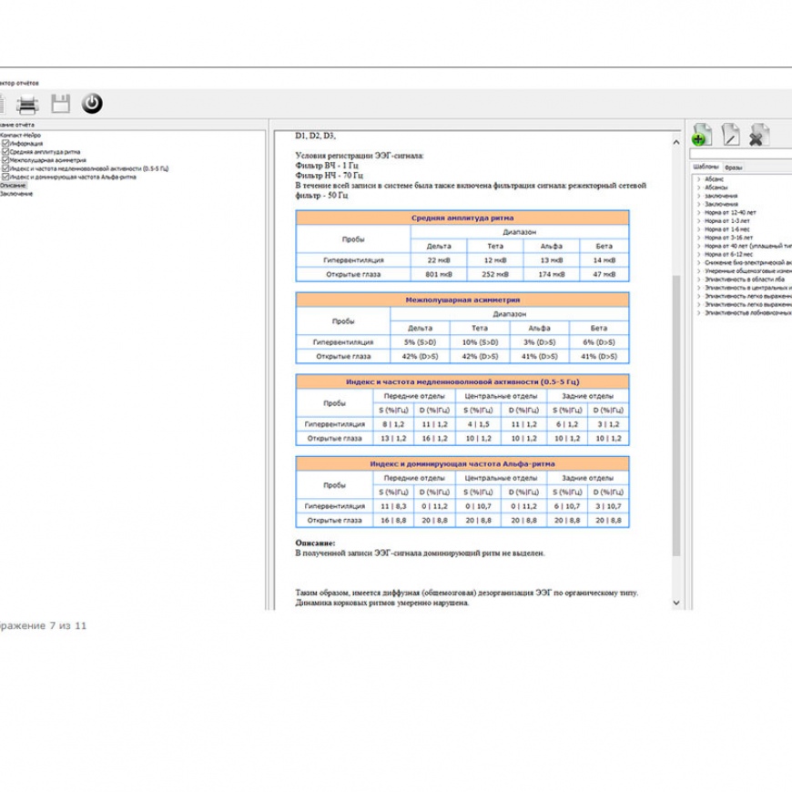
Task: Select the Умеренные общемозговые template label
Action: click(x=748, y=271)
